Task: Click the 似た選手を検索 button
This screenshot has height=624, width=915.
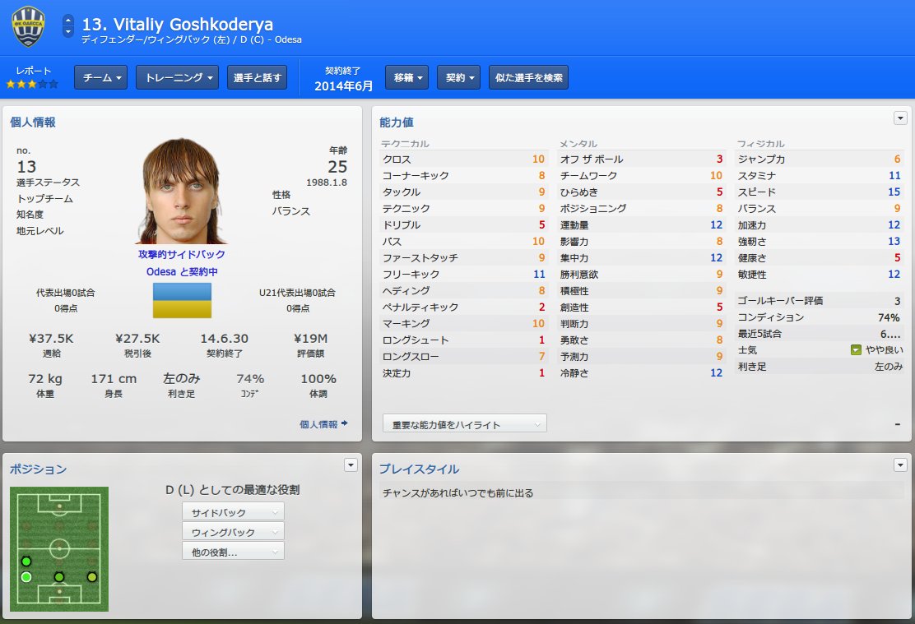Action: coord(528,77)
